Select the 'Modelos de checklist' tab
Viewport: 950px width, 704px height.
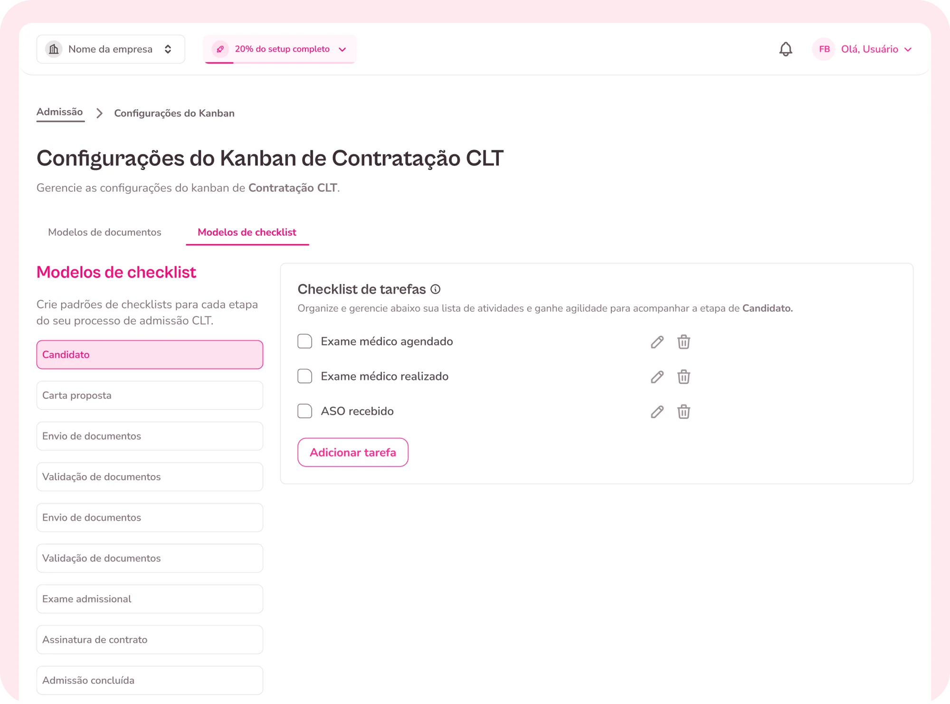click(247, 232)
